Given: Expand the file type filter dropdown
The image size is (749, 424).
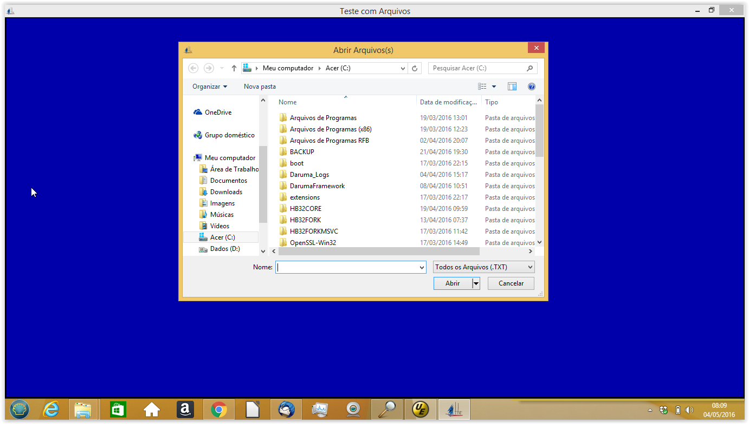Looking at the screenshot, I should [483, 267].
